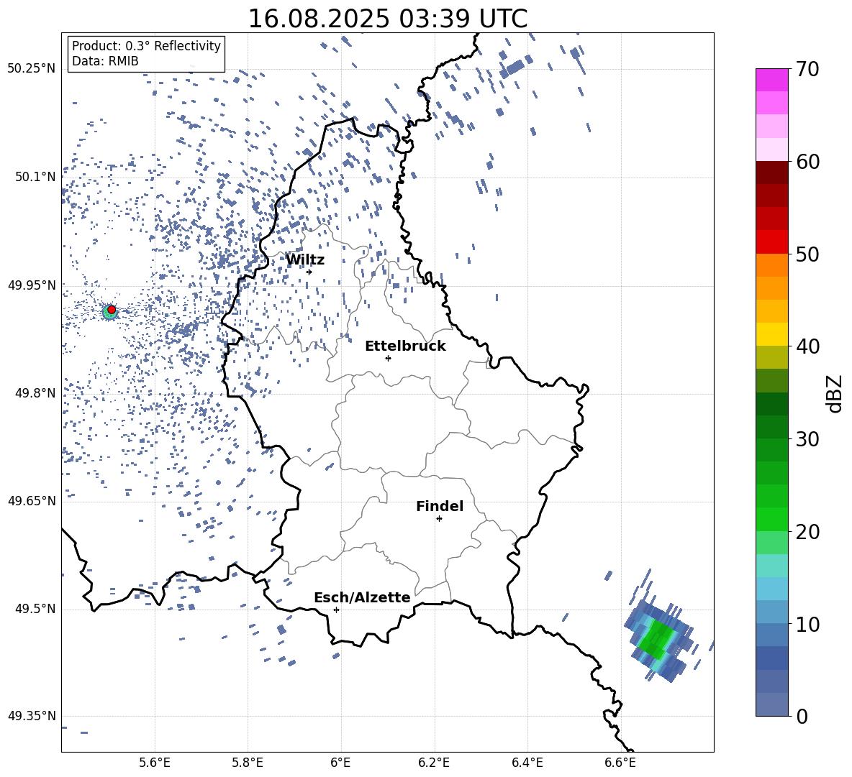Click the 5.6°E longitude label

click(x=155, y=763)
